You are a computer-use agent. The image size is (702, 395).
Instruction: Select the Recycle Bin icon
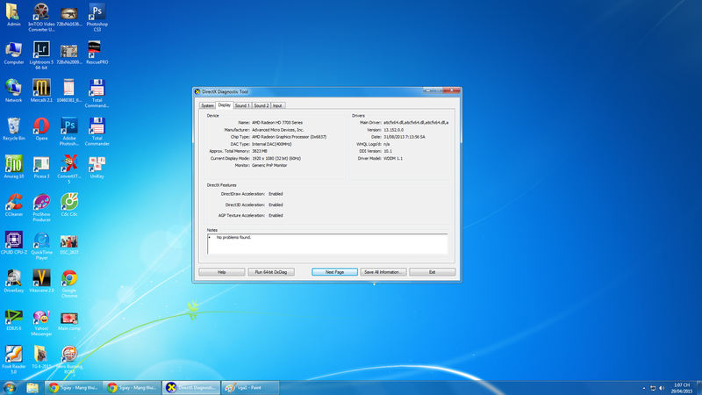[x=13, y=127]
